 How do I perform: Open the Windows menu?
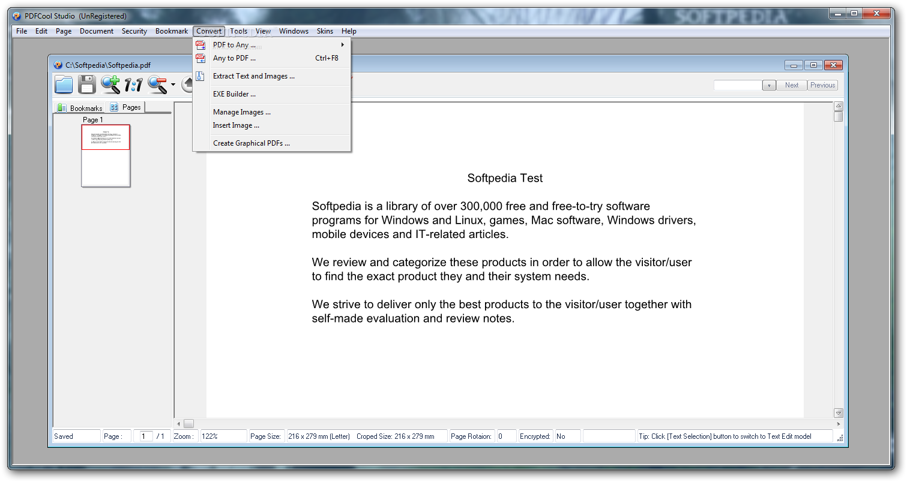click(x=294, y=31)
